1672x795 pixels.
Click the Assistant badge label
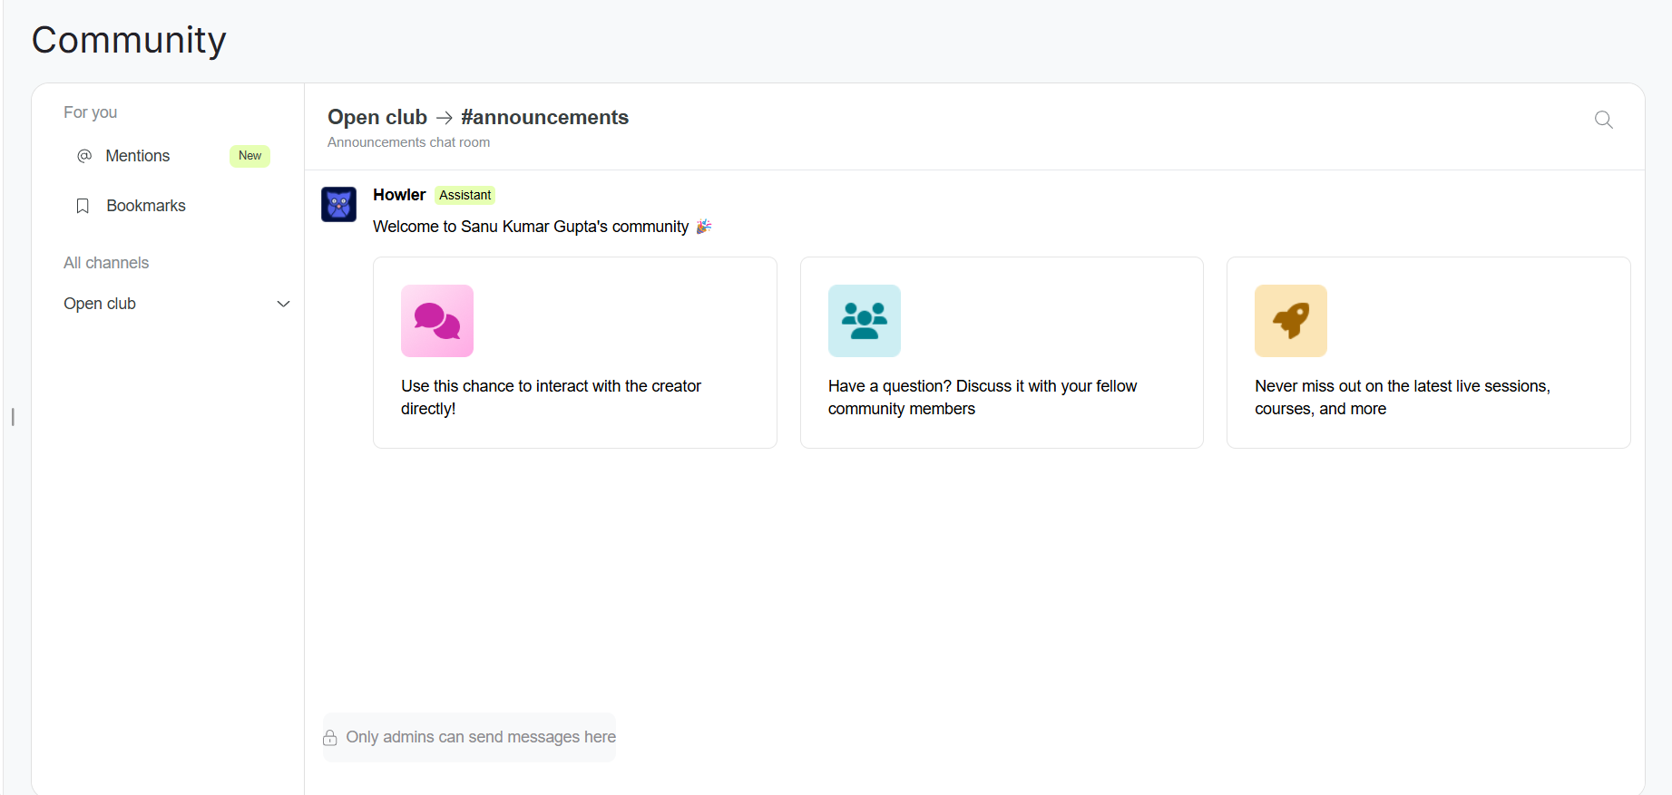tap(464, 195)
